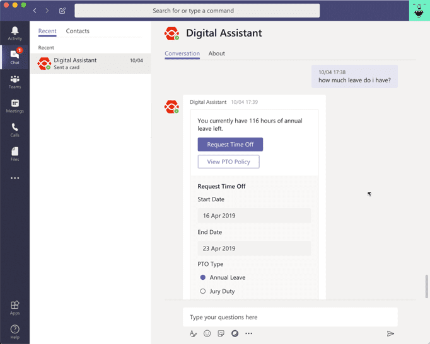Select Annual Leave PTO type

pos(202,277)
